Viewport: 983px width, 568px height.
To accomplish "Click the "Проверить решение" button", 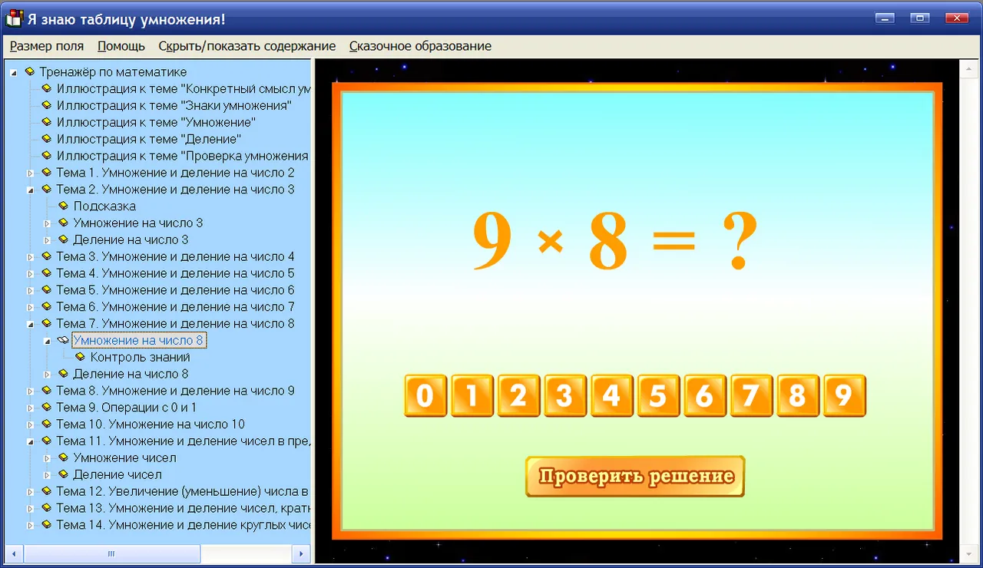I will [x=635, y=476].
